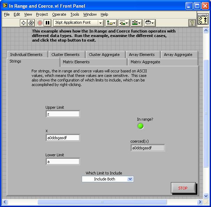This screenshot has width=211, height=207.
Task: Open the Edit menu
Action: click(17, 14)
